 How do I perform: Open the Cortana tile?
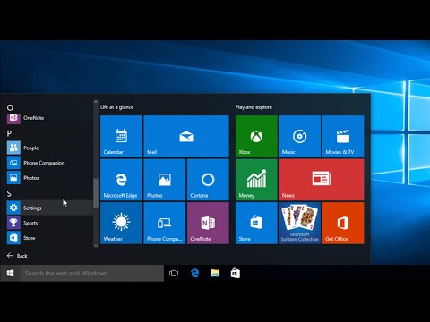208,180
